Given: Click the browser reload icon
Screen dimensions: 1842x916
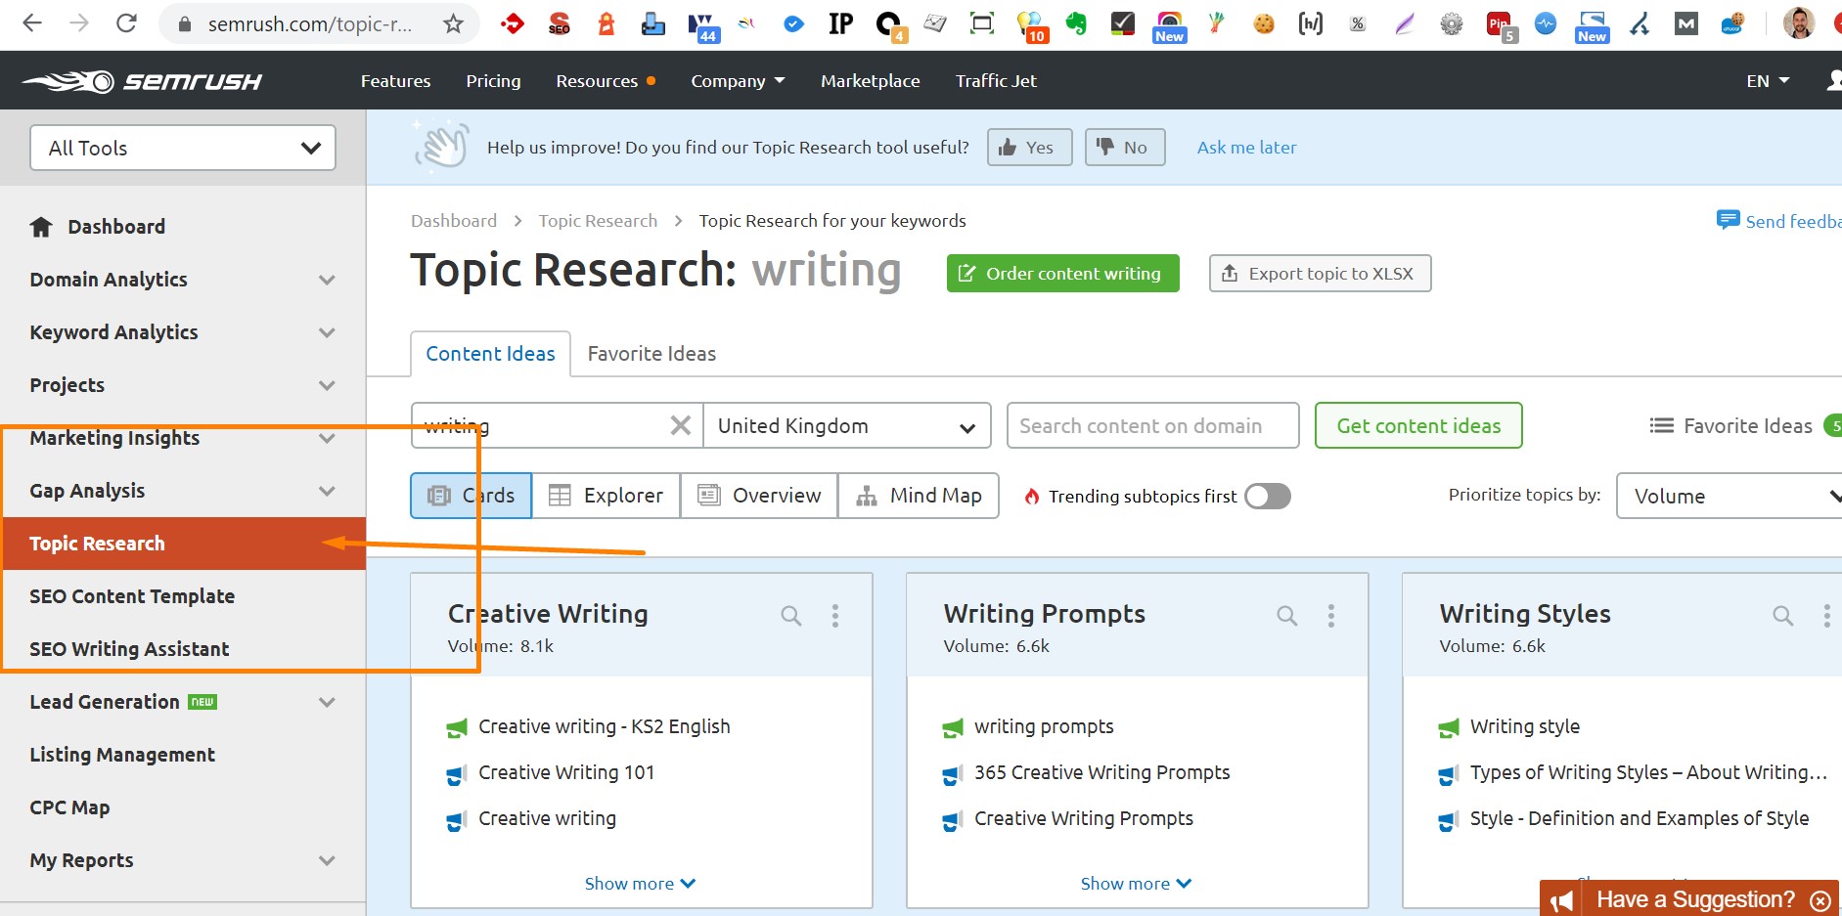Looking at the screenshot, I should click(x=126, y=22).
